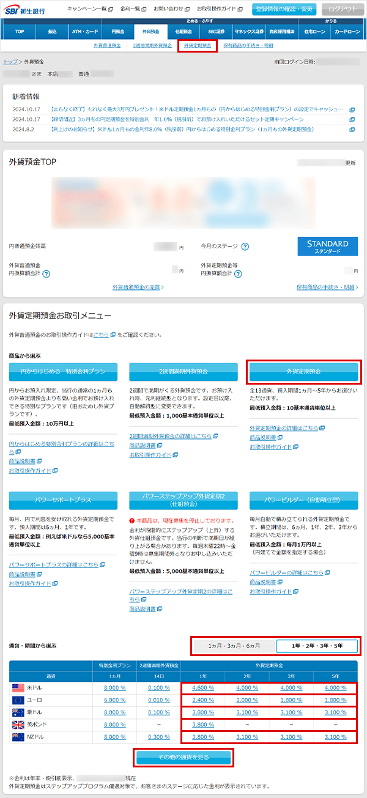Open the 外貨普通預金の売買 chevron link
Viewport: 367px width, 798px height.
click(138, 287)
